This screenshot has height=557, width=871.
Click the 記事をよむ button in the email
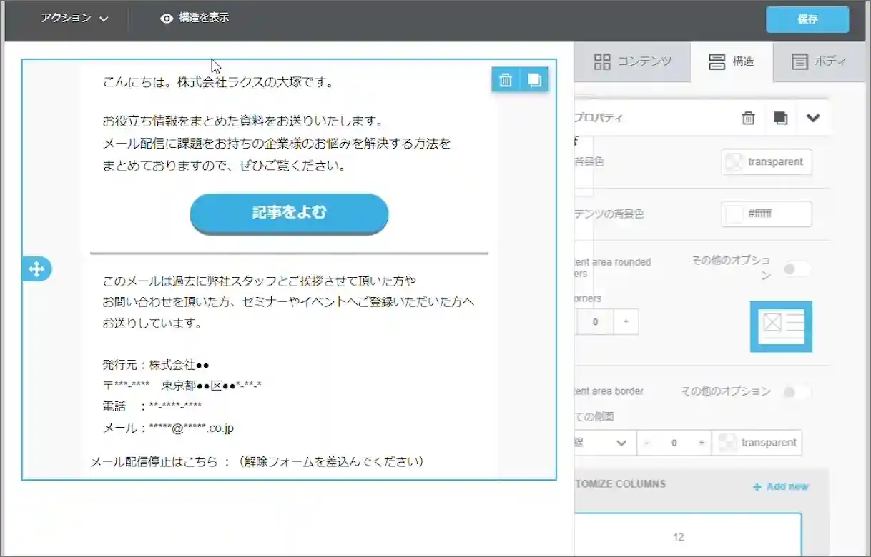[x=289, y=214]
